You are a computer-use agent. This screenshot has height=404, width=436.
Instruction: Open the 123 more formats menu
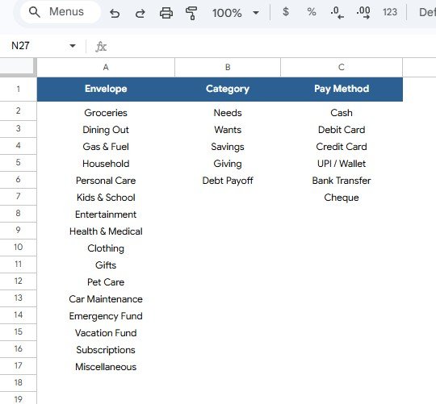[389, 12]
